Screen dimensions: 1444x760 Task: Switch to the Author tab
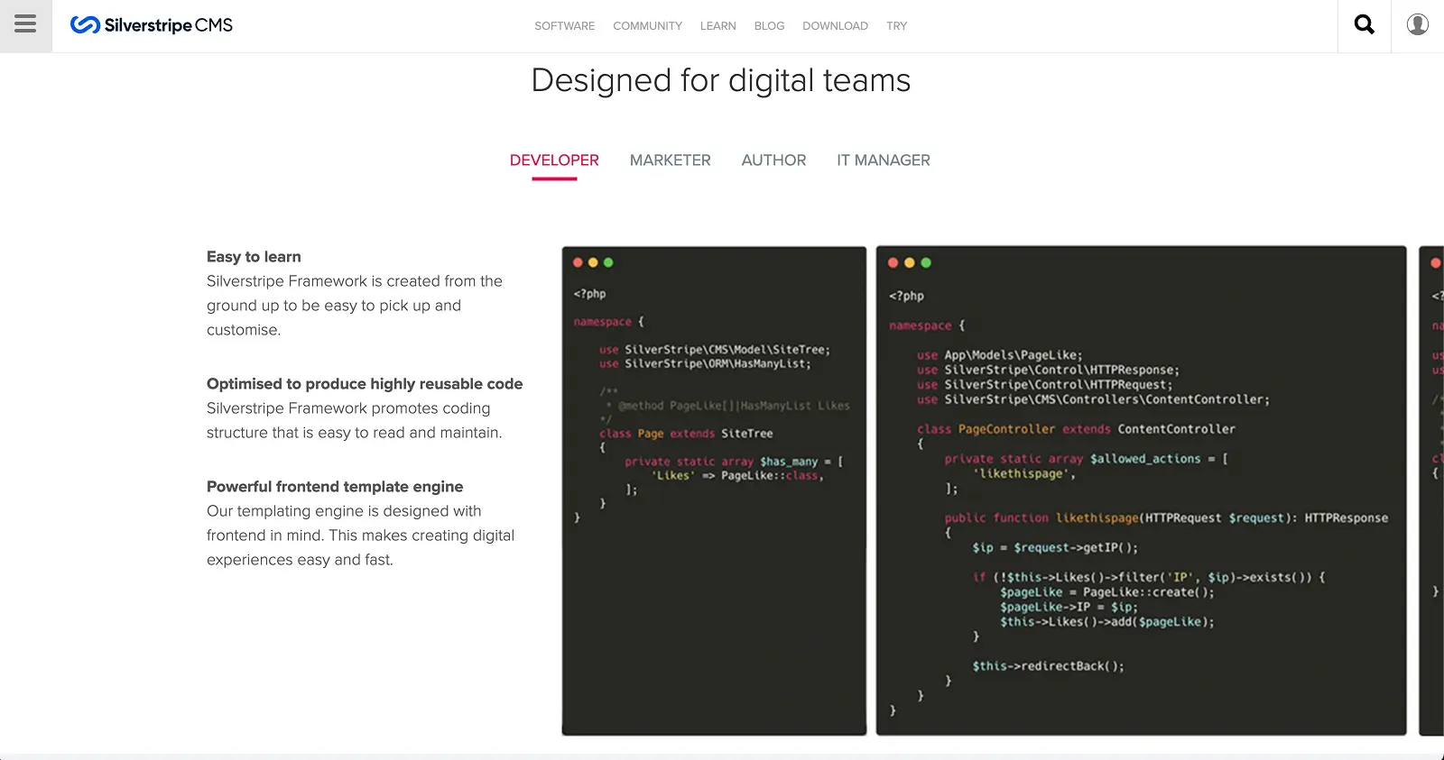[774, 160]
